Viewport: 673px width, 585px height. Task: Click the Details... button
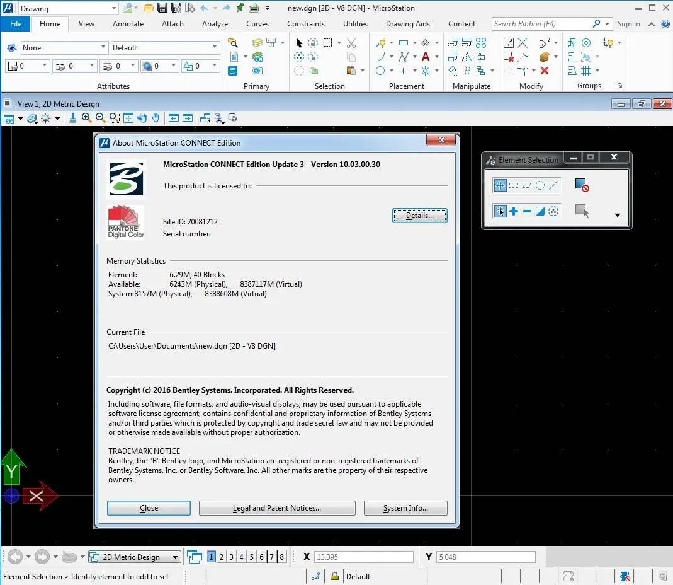click(x=419, y=216)
